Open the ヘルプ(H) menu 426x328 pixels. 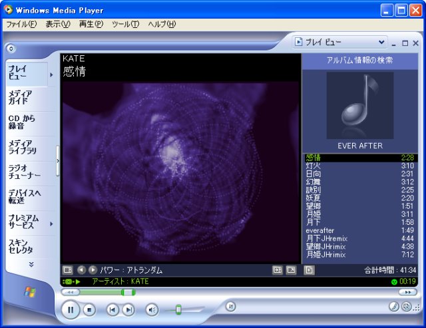click(162, 25)
